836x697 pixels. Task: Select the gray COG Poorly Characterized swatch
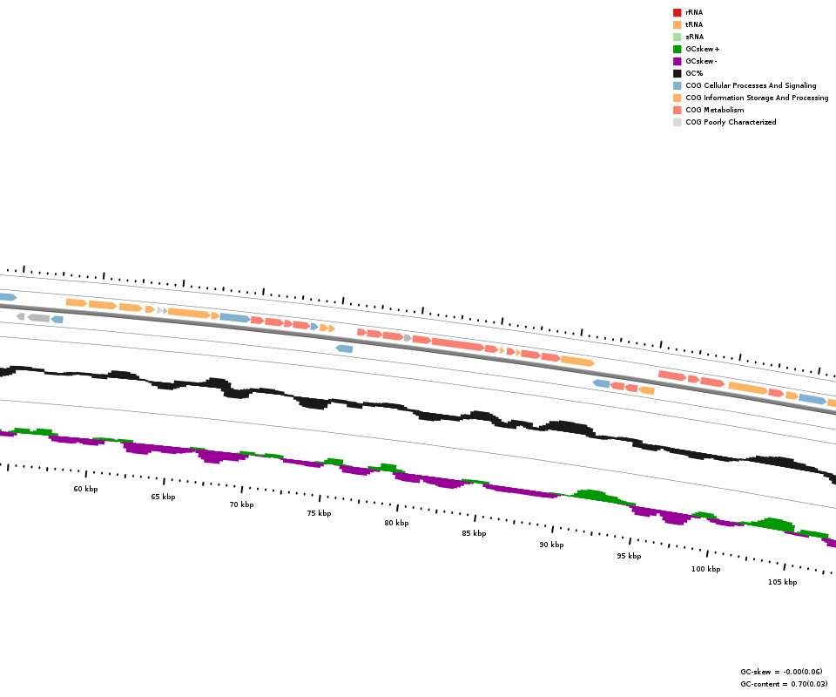(x=678, y=123)
